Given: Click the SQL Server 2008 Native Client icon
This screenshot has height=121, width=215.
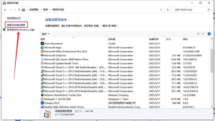Looking at the screenshot, I should point(42,59).
